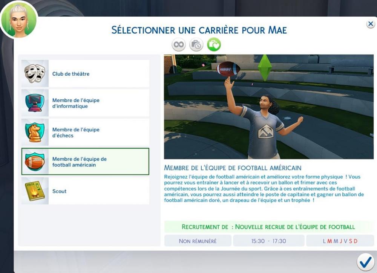Click the computer team monitor icon
Image resolution: width=377 pixels, height=273 pixels.
35,103
